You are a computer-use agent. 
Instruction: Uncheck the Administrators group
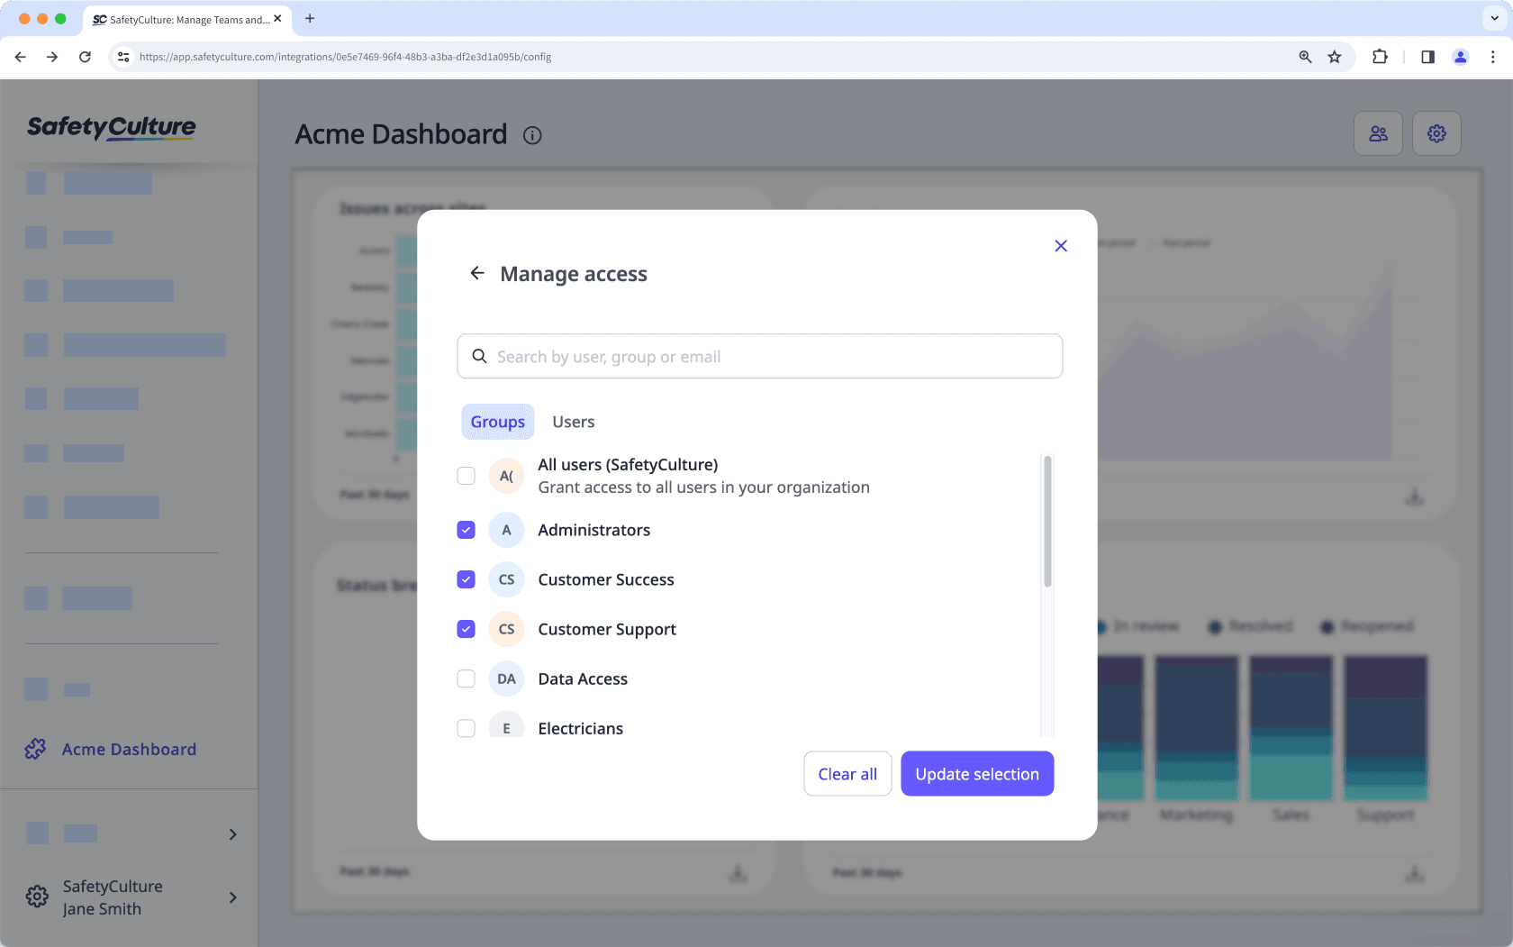coord(466,530)
